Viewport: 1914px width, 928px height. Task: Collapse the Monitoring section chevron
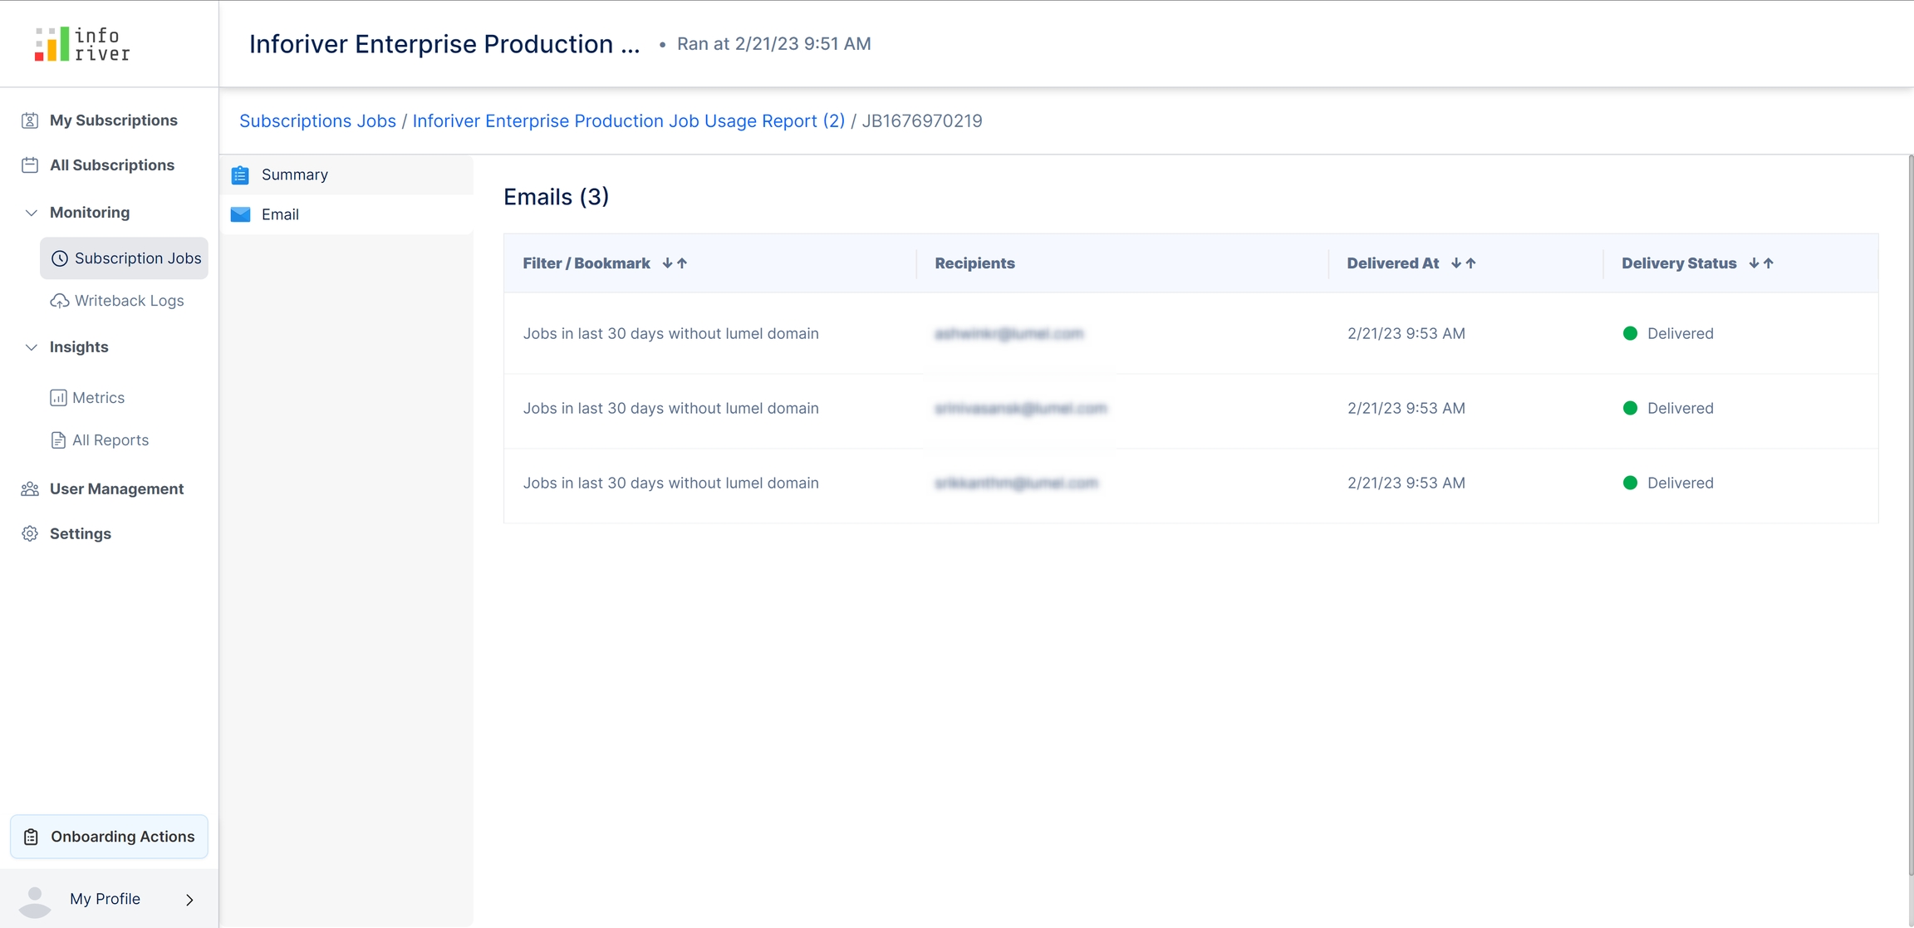pyautogui.click(x=31, y=213)
